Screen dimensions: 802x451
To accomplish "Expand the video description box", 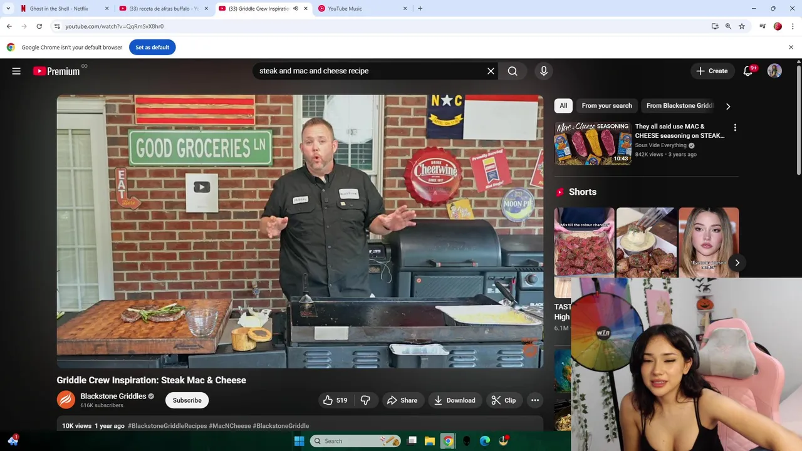I will pyautogui.click(x=299, y=425).
